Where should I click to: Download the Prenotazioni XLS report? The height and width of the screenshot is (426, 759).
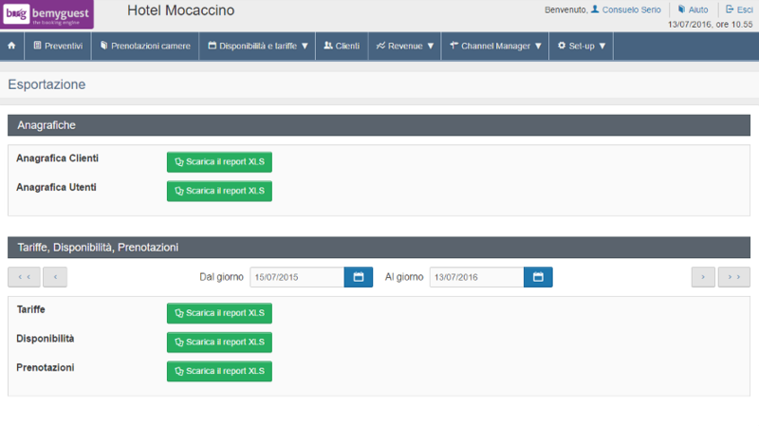(219, 371)
